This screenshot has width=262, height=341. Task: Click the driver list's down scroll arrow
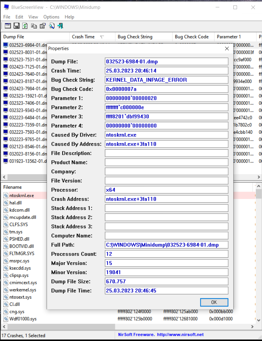coord(259,320)
